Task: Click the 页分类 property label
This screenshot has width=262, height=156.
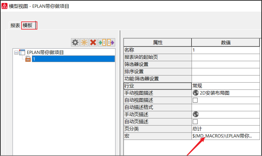Action: click(132, 129)
